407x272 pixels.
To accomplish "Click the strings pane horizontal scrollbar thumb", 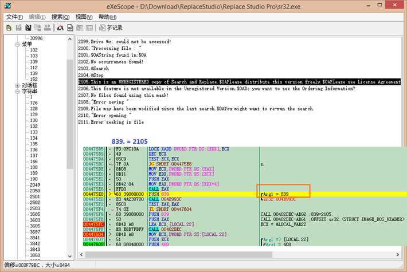I will click(179, 255).
